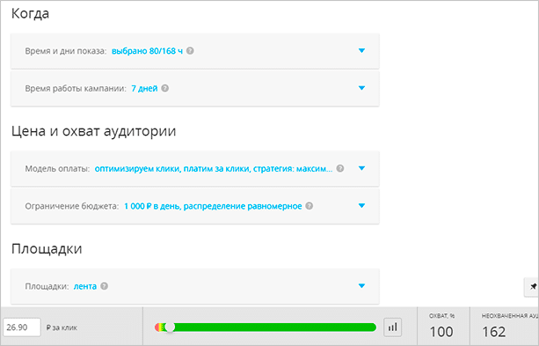This screenshot has height=346, width=539.
Task: Click the red start of the bid slider
Action: point(157,327)
